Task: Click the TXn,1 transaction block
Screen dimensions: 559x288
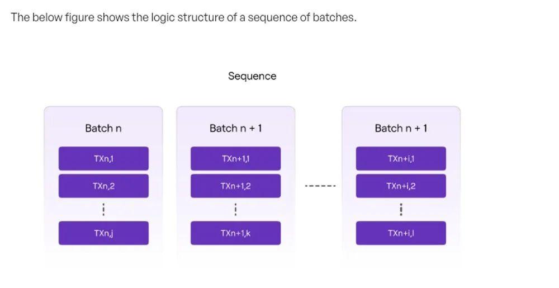Action: (x=103, y=159)
